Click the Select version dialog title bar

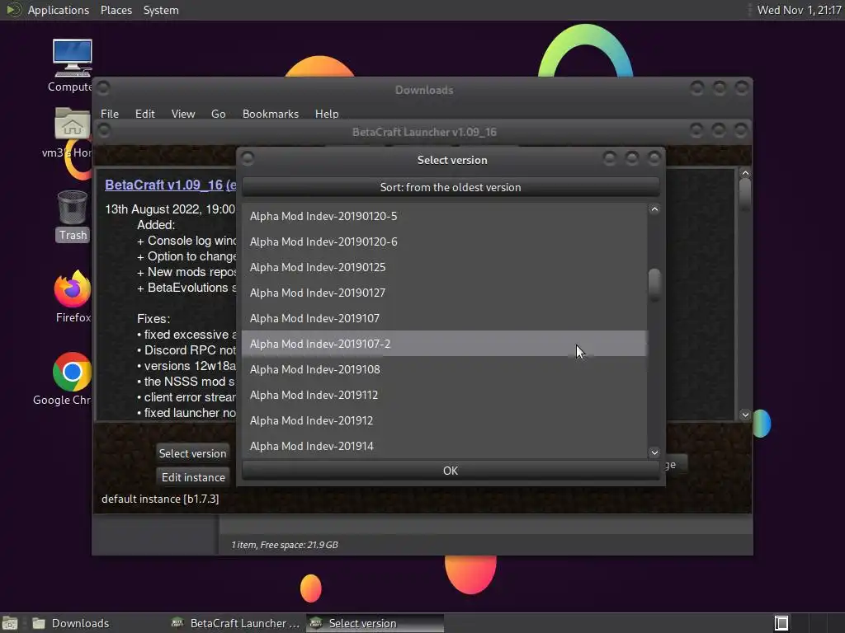coord(451,160)
